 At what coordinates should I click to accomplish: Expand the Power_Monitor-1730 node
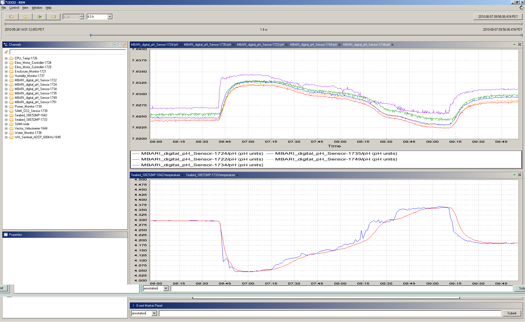click(6, 107)
